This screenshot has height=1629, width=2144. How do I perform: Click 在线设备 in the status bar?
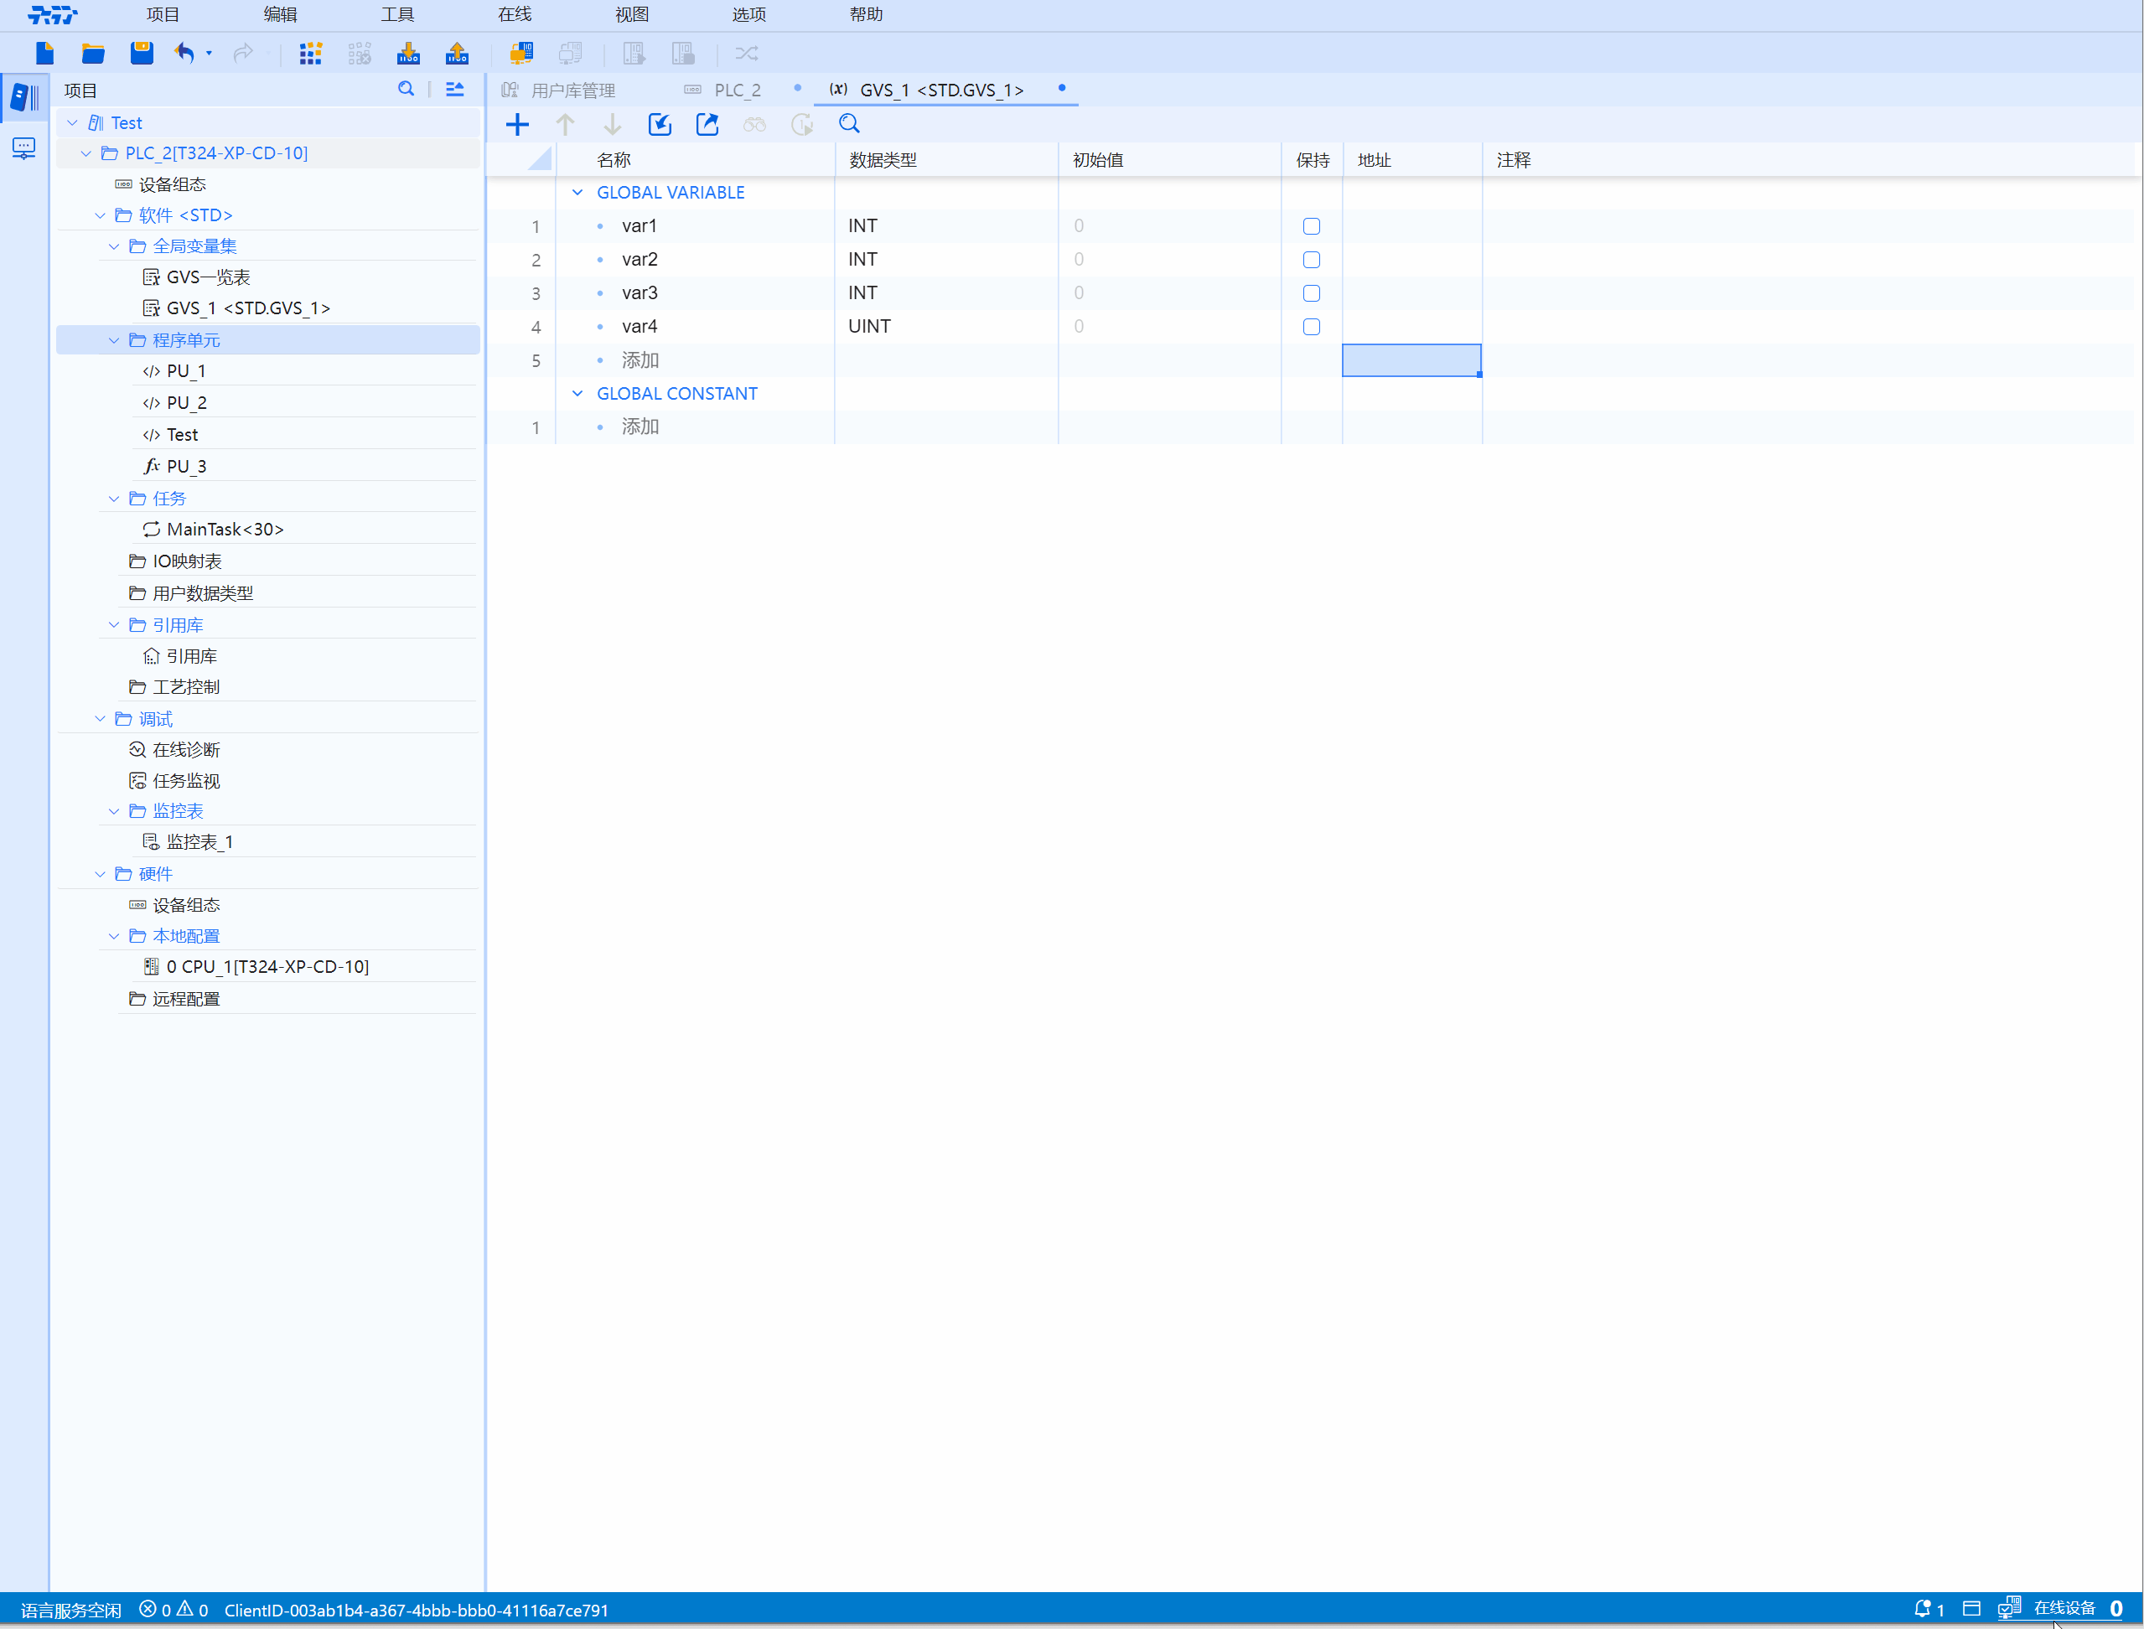point(2064,1608)
